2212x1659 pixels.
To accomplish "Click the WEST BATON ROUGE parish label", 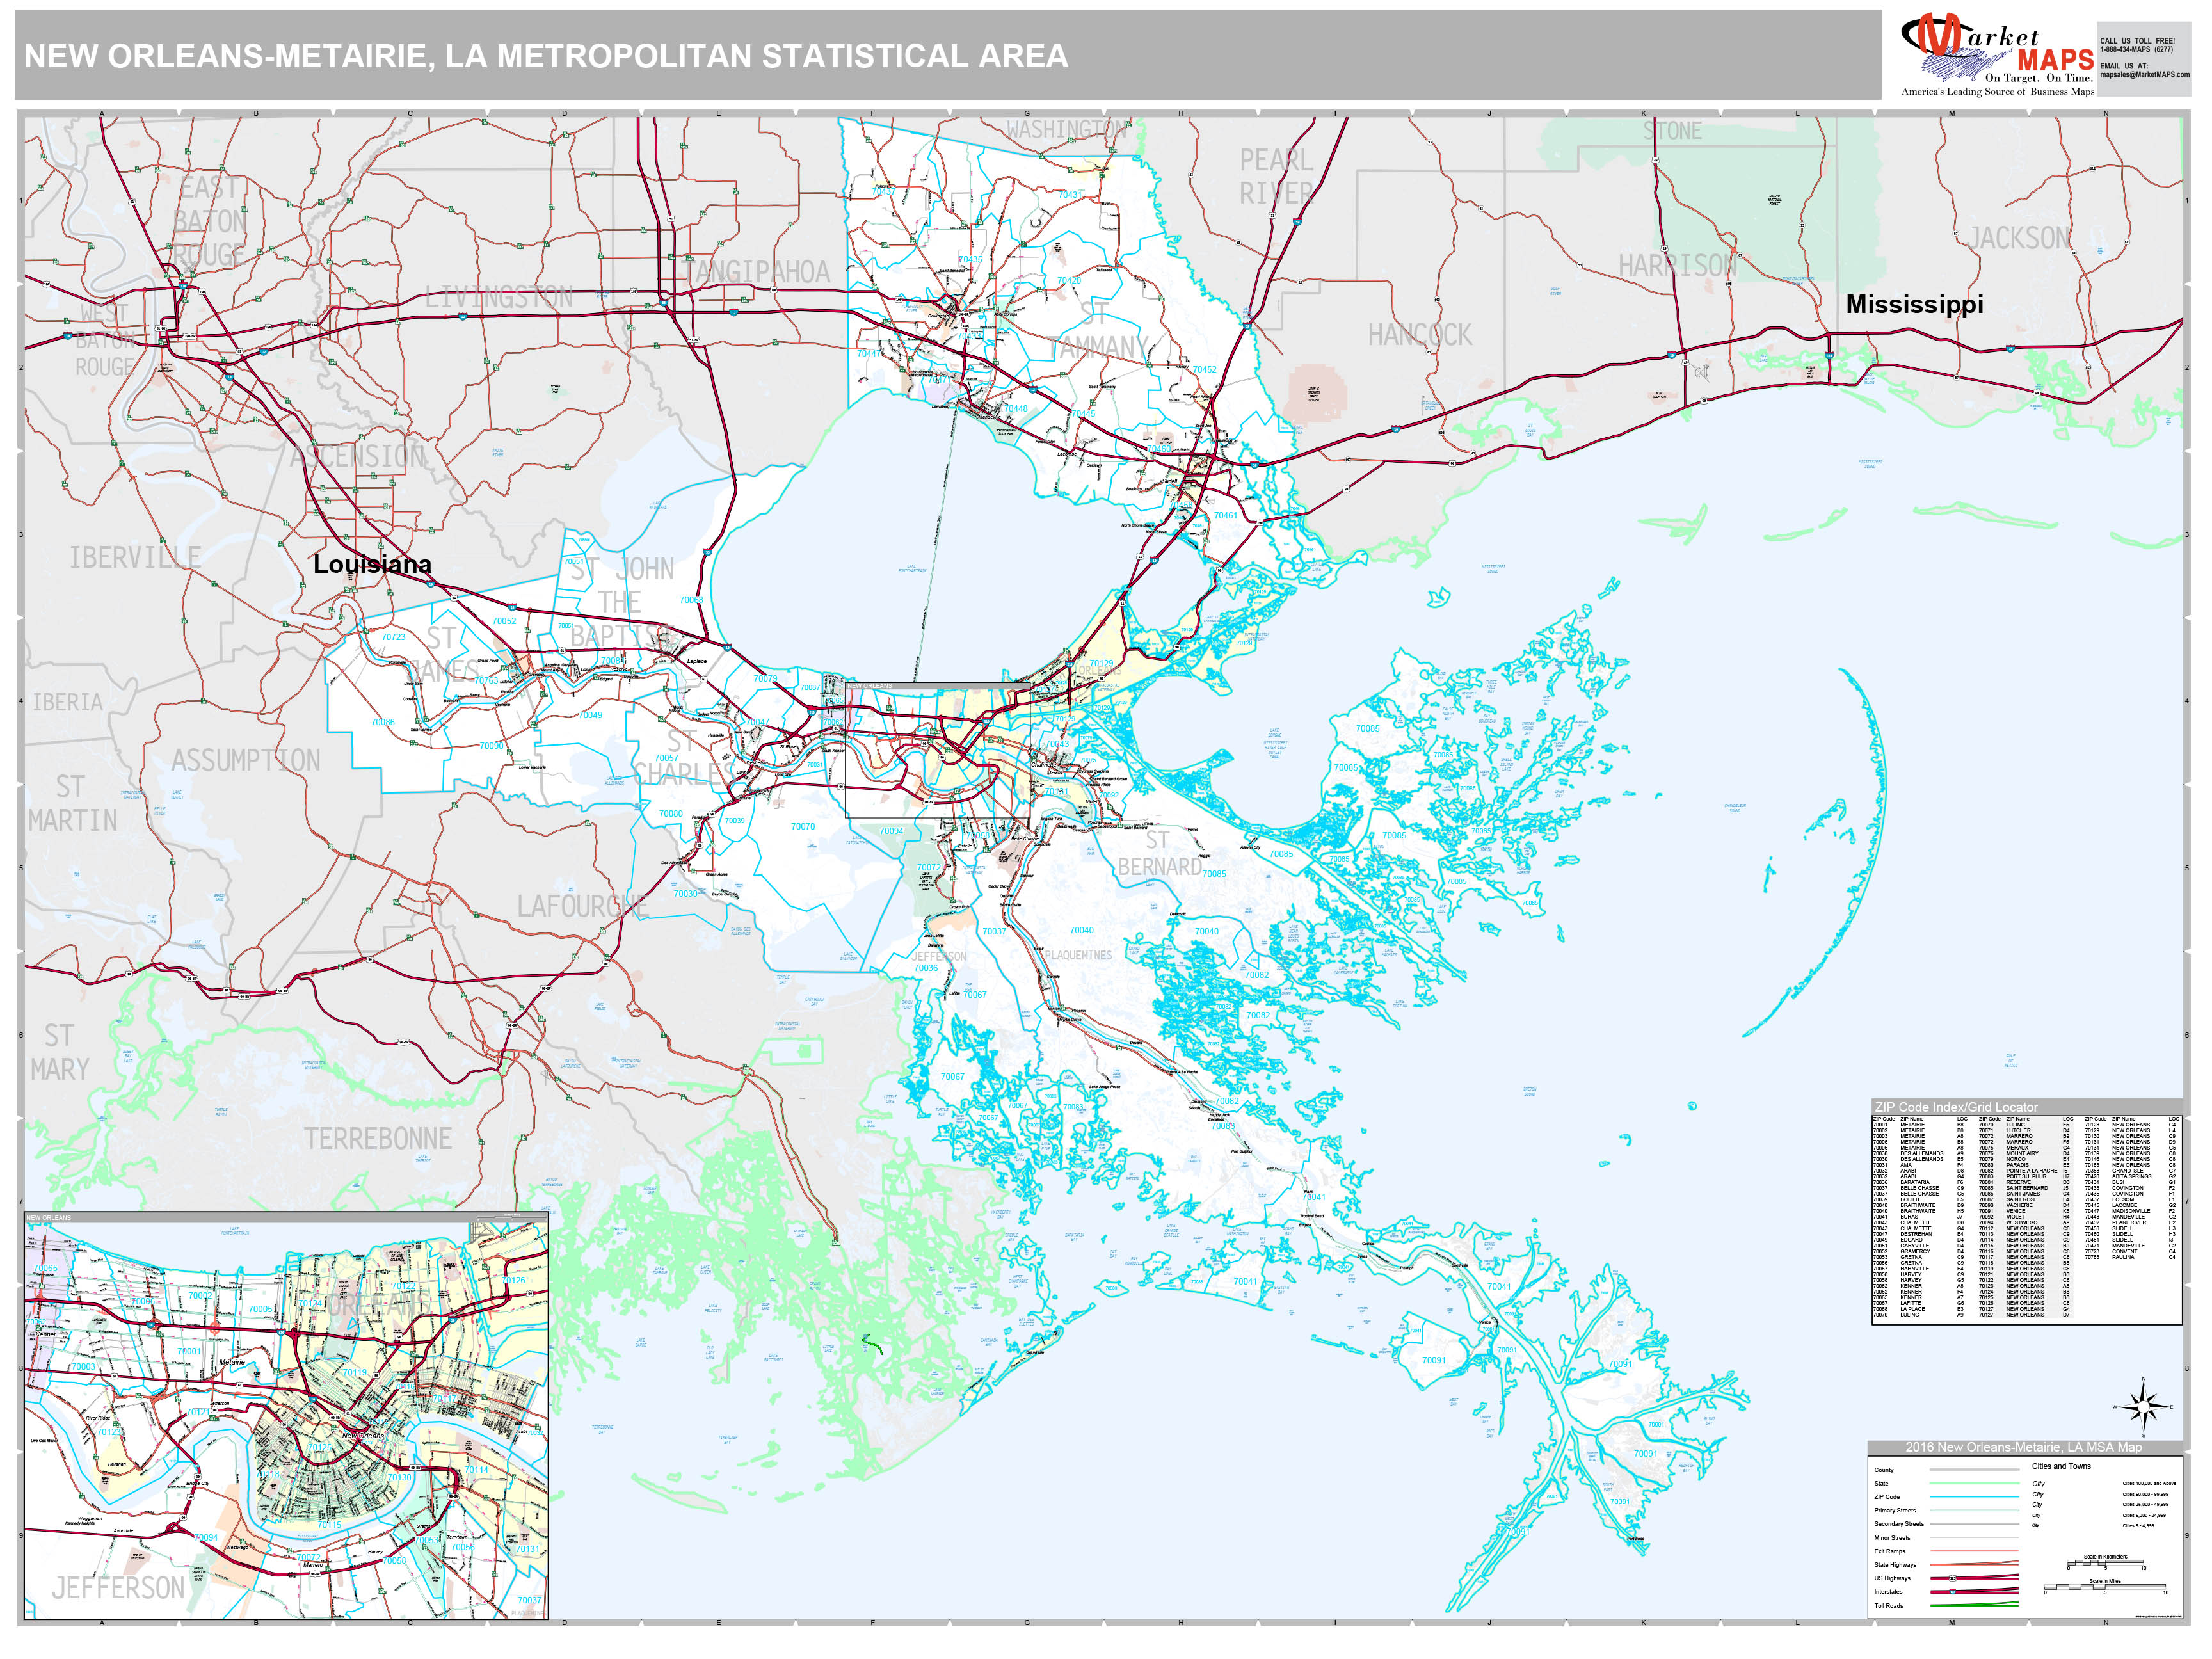I will tap(105, 340).
